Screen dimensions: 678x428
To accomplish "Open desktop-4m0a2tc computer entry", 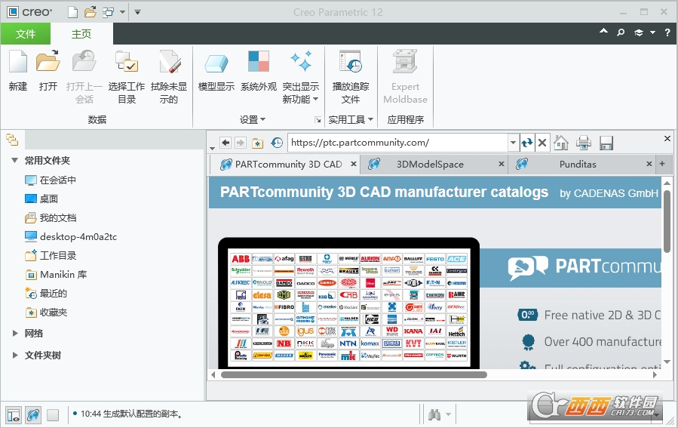I will (x=71, y=237).
